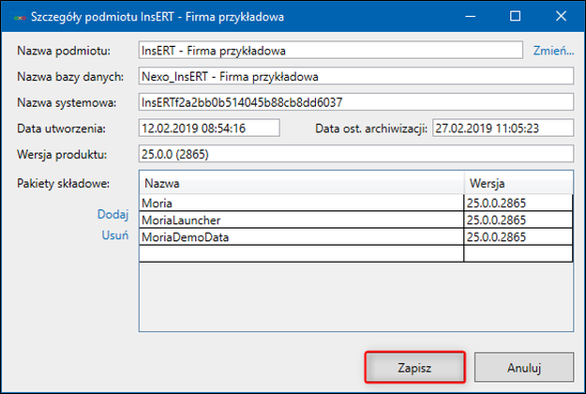
Task: Click the Wersja produktu field
Action: (354, 154)
